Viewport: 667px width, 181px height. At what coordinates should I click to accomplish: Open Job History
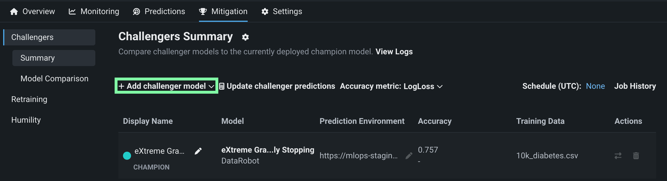click(635, 86)
